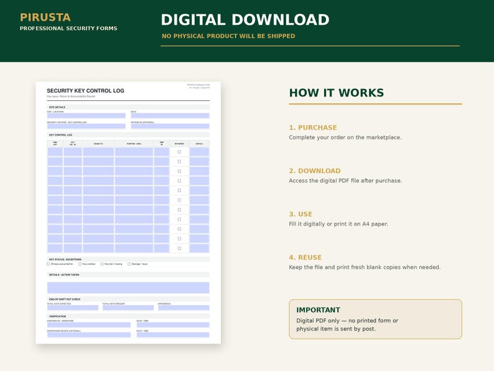
Task: Click the 'RETURNED' column header in the log
Action: 179,144
